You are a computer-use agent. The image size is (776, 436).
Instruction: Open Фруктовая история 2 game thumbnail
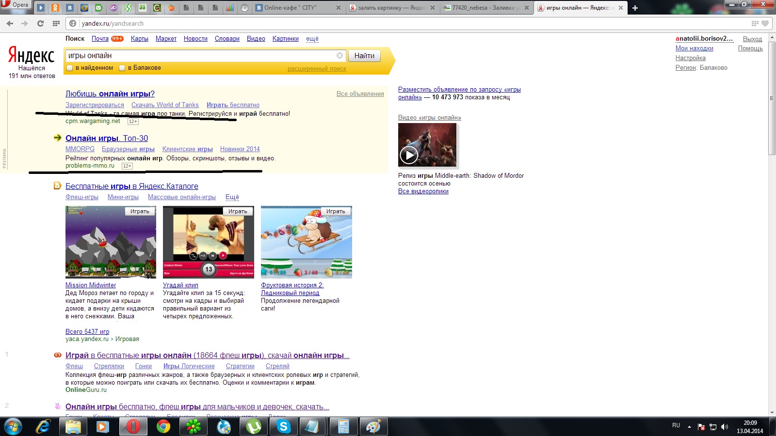coord(307,242)
